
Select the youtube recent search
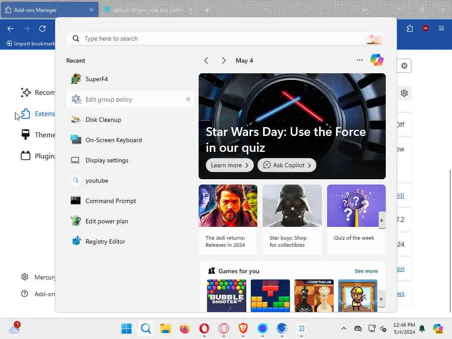point(130,181)
